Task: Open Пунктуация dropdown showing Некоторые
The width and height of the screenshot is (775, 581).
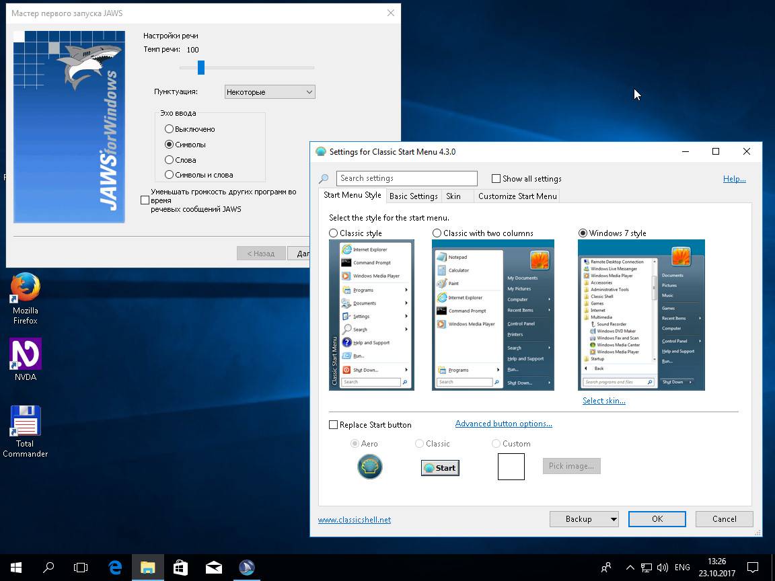Action: 270,92
